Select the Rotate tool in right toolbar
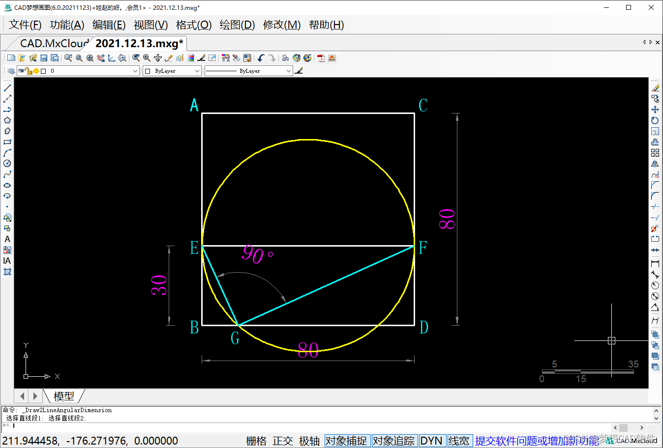 tap(655, 120)
